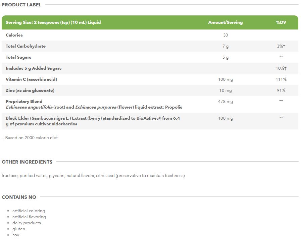The image size is (301, 239).
Task: Select the %DV column header
Action: click(281, 22)
